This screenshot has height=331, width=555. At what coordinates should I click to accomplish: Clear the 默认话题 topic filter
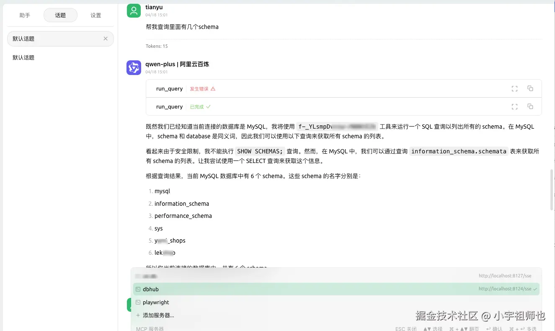tap(106, 39)
